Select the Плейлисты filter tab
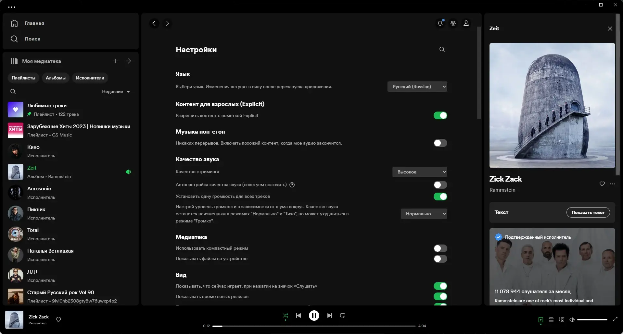 coord(23,78)
